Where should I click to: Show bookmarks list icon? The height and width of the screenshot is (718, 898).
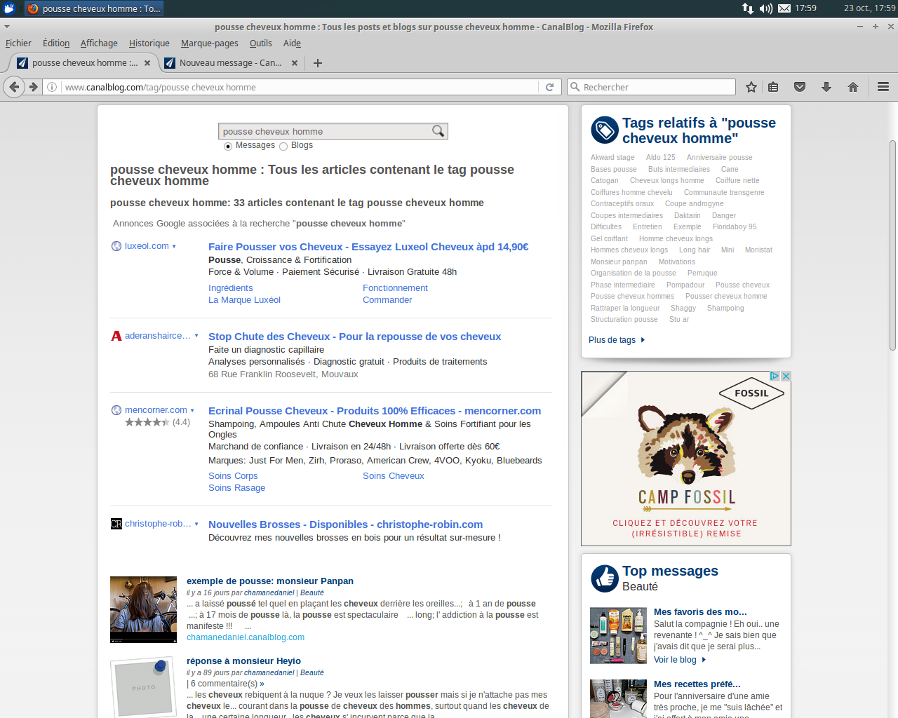773,87
